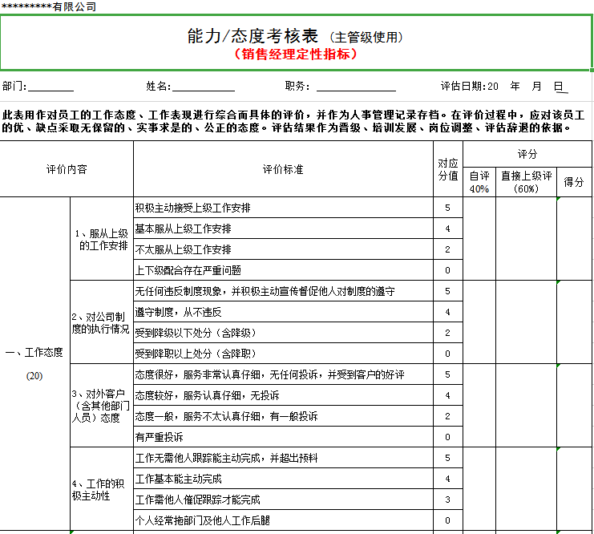Click the 直接上级评 (60%) header cell
594x534 pixels.
coord(526,183)
